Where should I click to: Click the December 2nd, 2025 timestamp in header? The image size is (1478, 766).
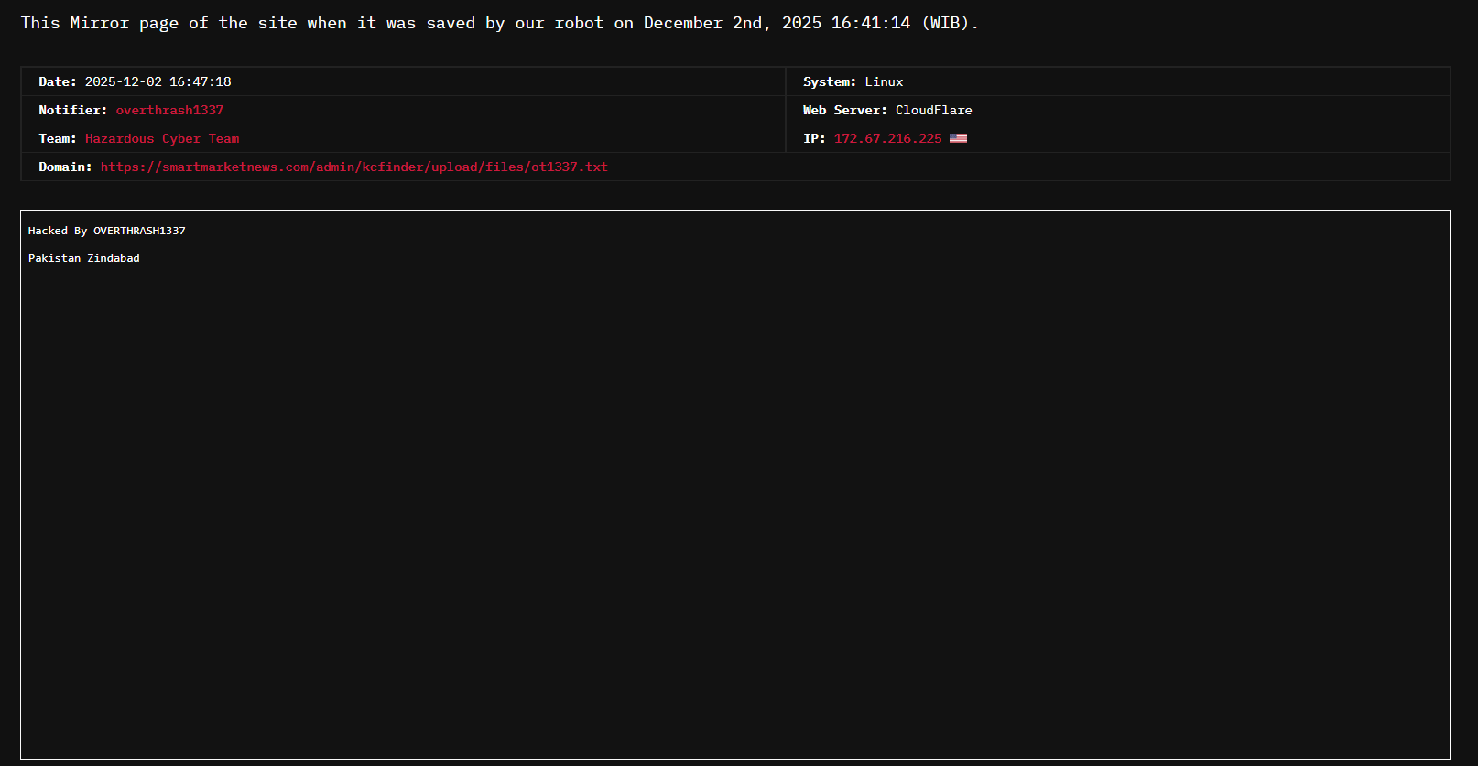pos(777,23)
